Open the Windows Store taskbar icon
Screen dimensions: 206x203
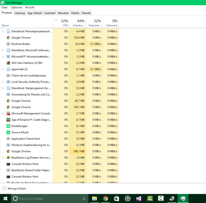[x=116, y=198]
